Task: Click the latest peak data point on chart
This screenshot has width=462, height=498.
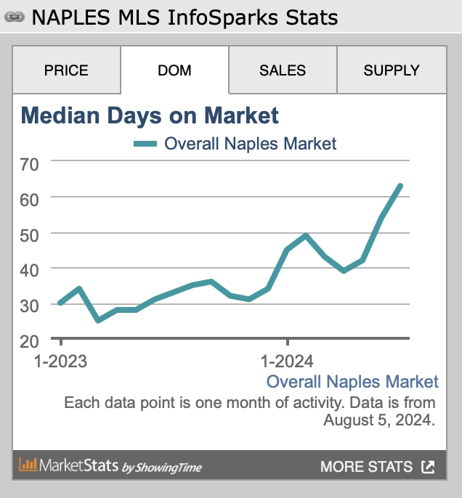Action: click(400, 186)
